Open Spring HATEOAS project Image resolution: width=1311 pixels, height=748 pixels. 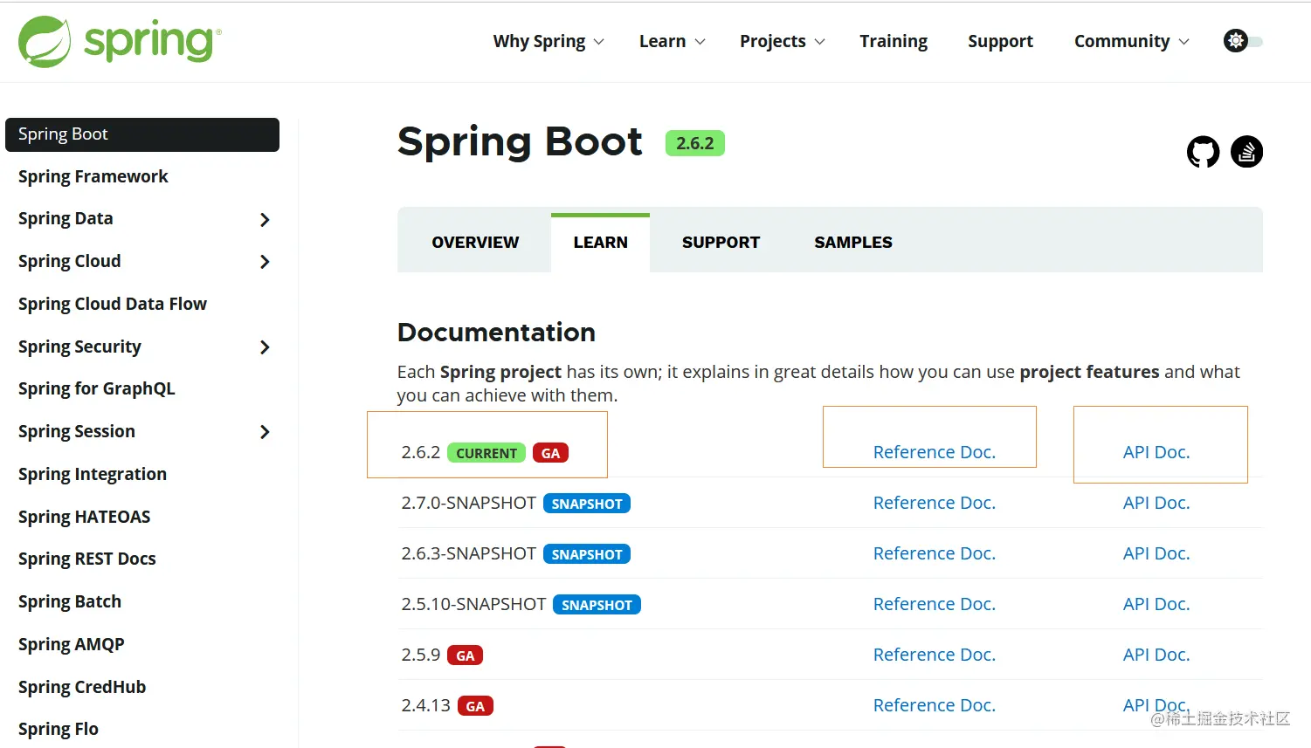[x=85, y=517]
